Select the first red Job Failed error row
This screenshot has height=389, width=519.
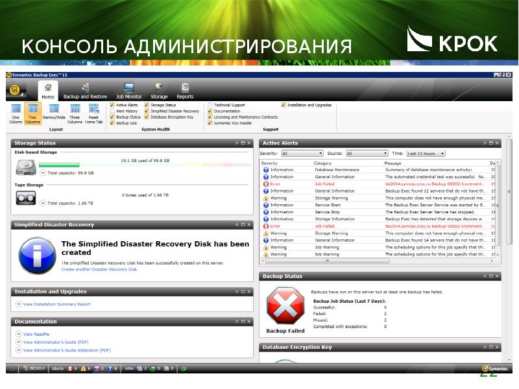click(378, 184)
